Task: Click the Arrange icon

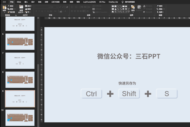Action: point(133,7)
